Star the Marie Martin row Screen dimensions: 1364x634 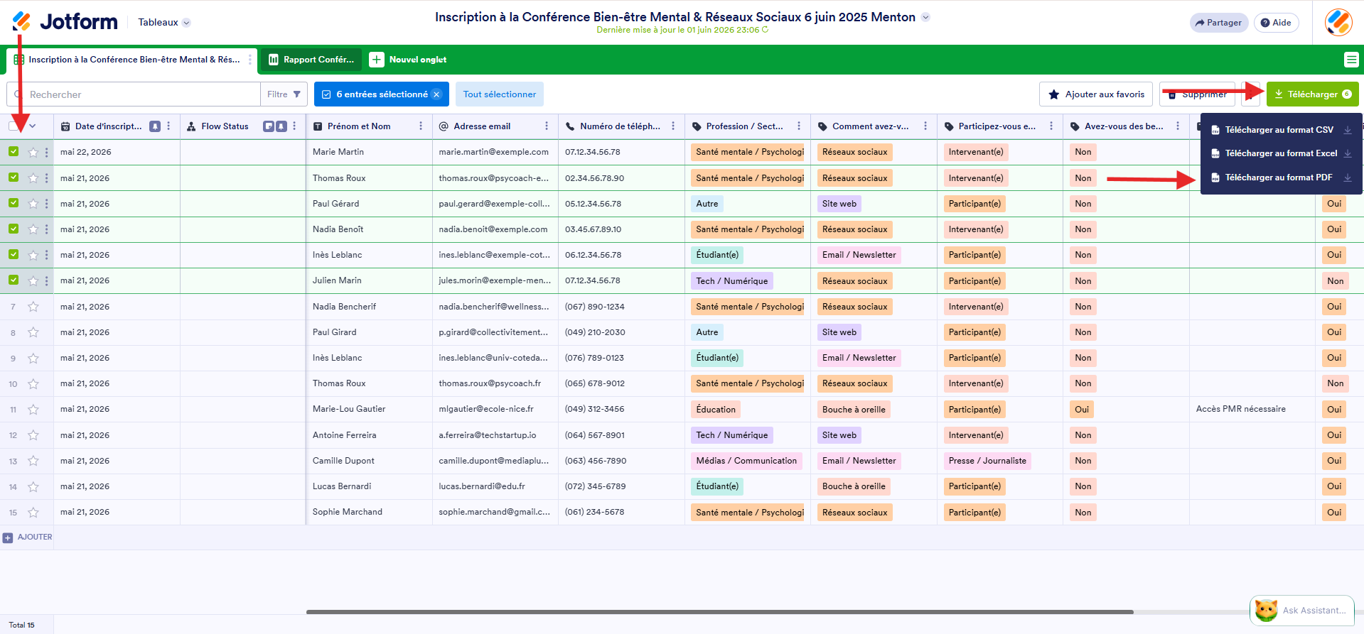click(x=33, y=152)
